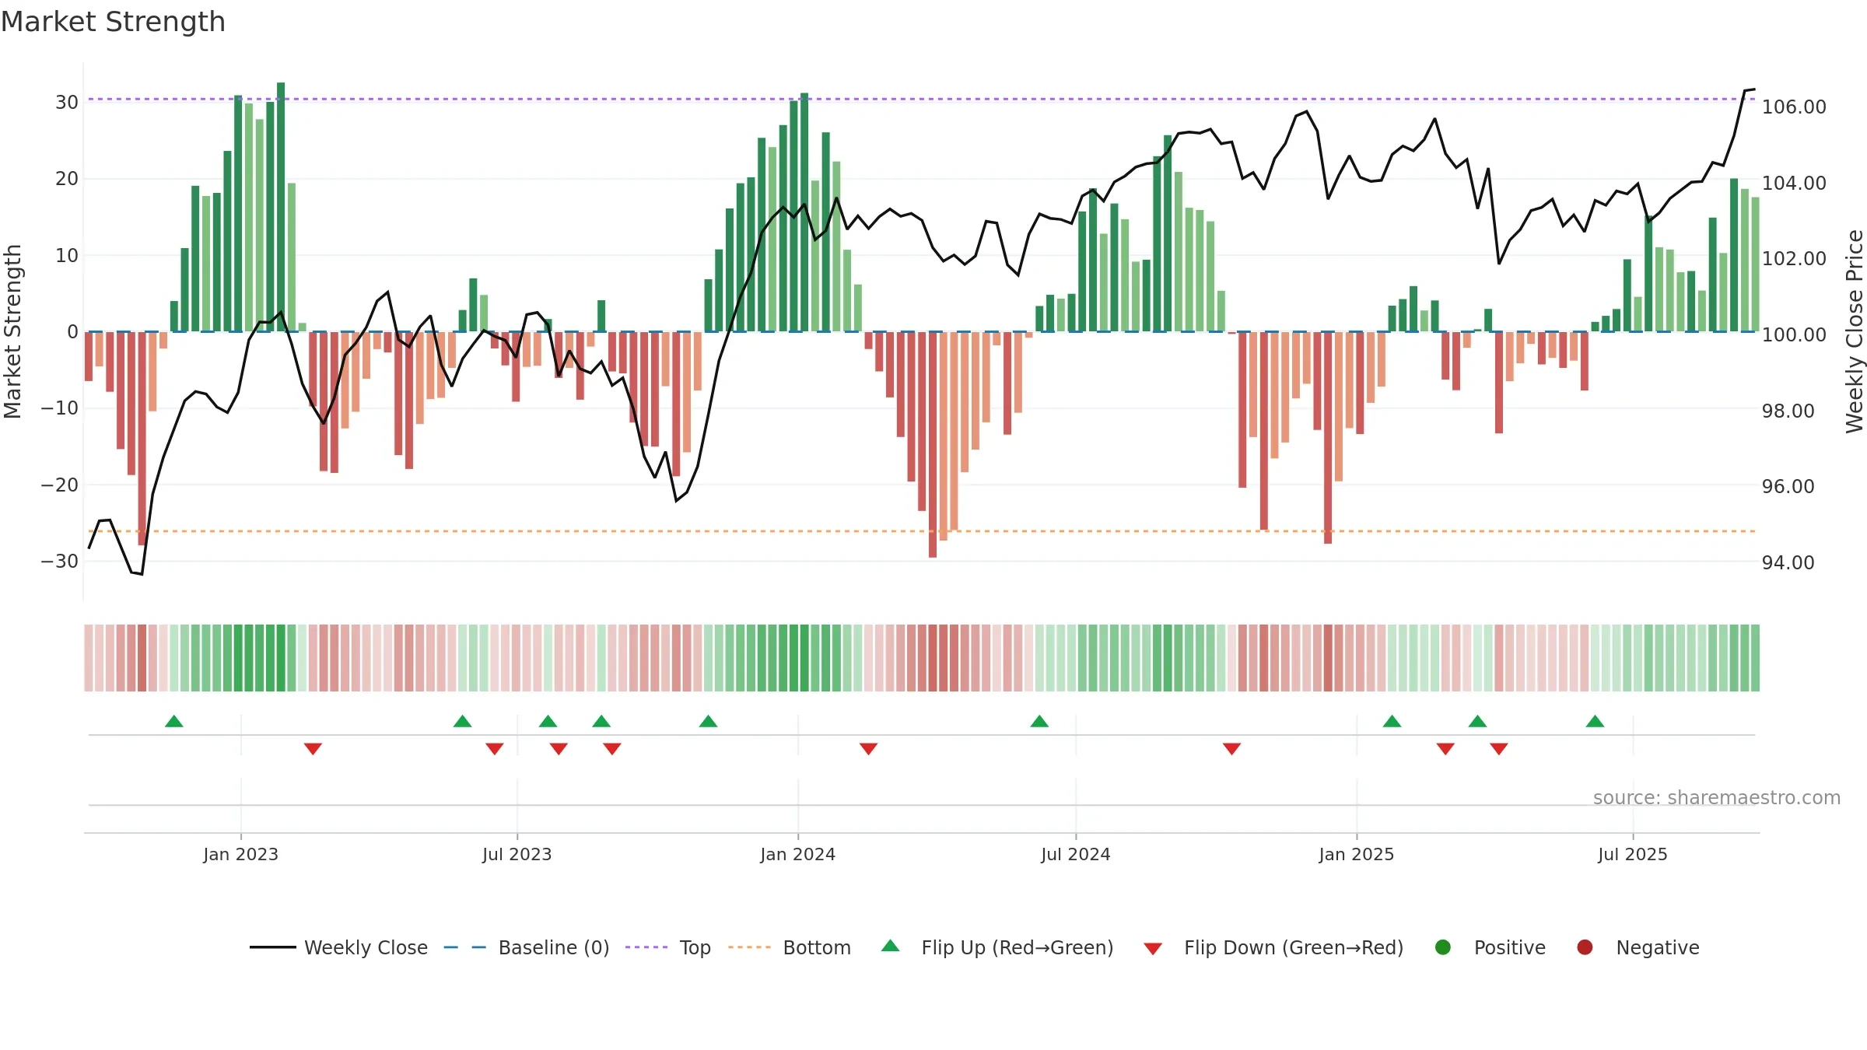Image resolution: width=1867 pixels, height=1050 pixels.
Task: Select the green flip-up marker preceding Jan 2024
Action: [708, 721]
